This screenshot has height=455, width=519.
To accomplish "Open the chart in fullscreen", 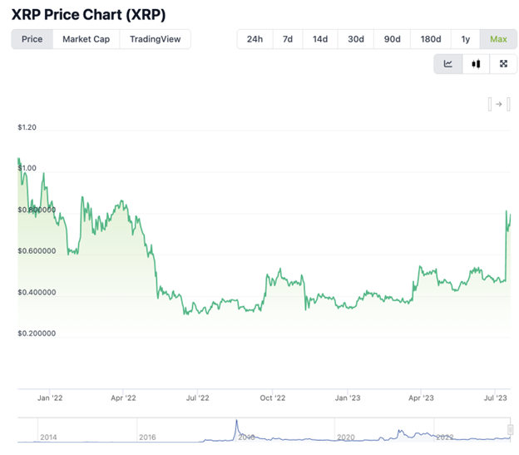I will [503, 64].
